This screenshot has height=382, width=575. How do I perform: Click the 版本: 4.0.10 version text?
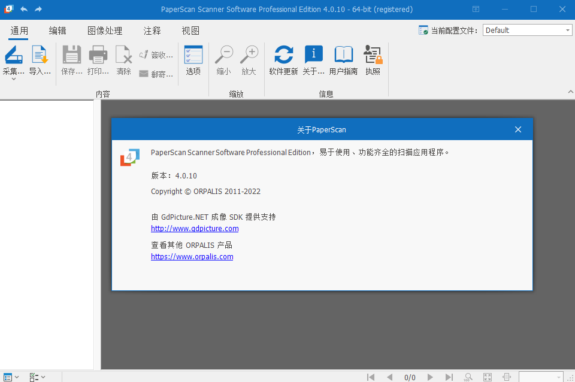(x=174, y=175)
